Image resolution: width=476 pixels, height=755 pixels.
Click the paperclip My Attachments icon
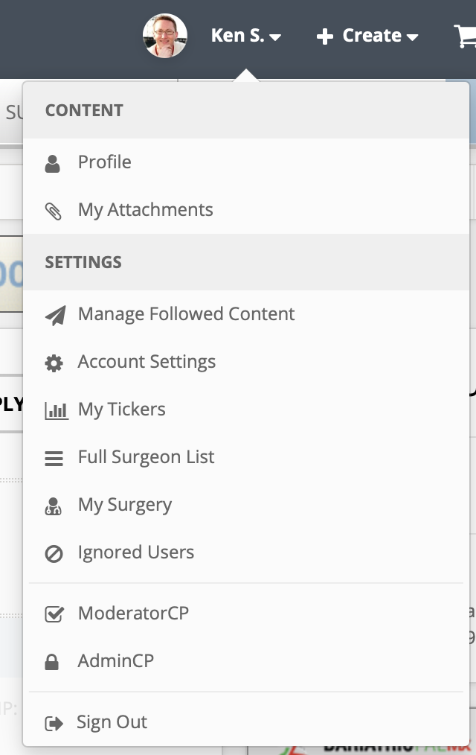pyautogui.click(x=54, y=211)
